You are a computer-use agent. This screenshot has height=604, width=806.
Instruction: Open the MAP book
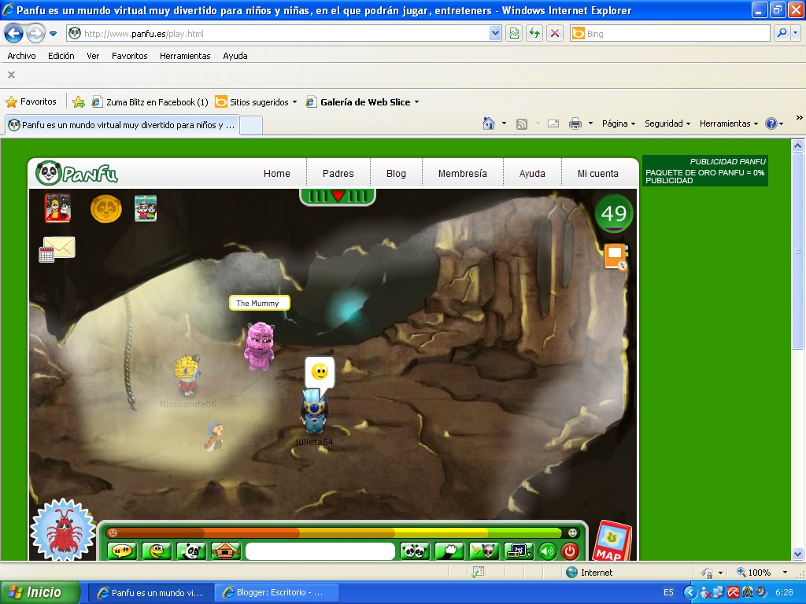[612, 543]
